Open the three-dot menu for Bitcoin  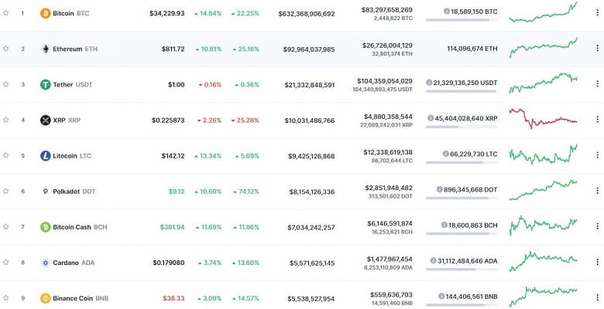(x=597, y=13)
